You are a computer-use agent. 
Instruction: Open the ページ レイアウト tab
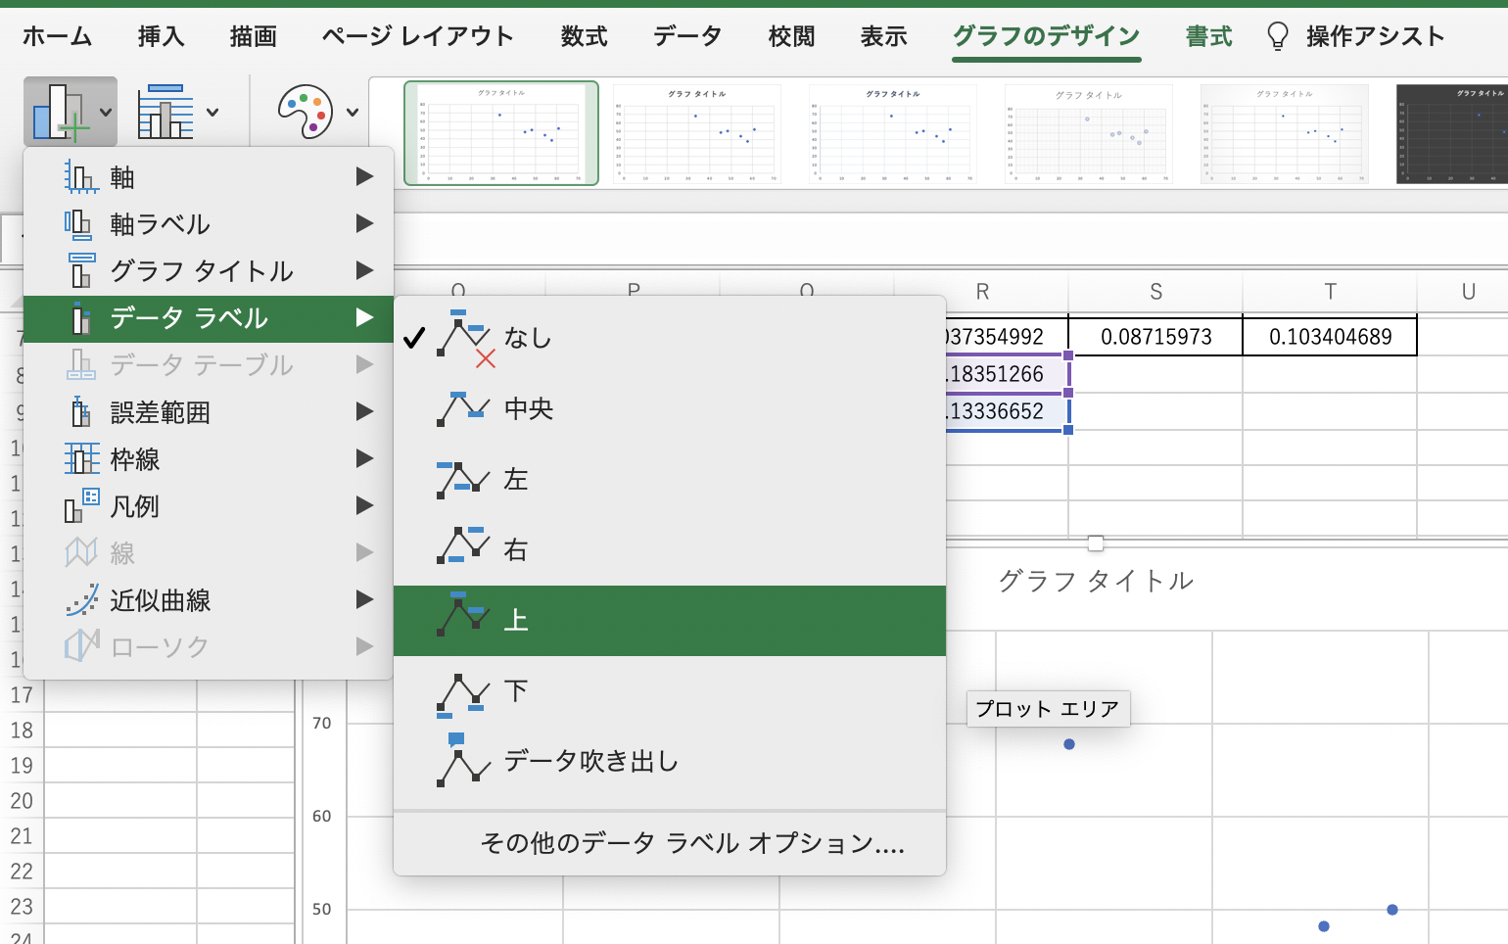[x=418, y=36]
